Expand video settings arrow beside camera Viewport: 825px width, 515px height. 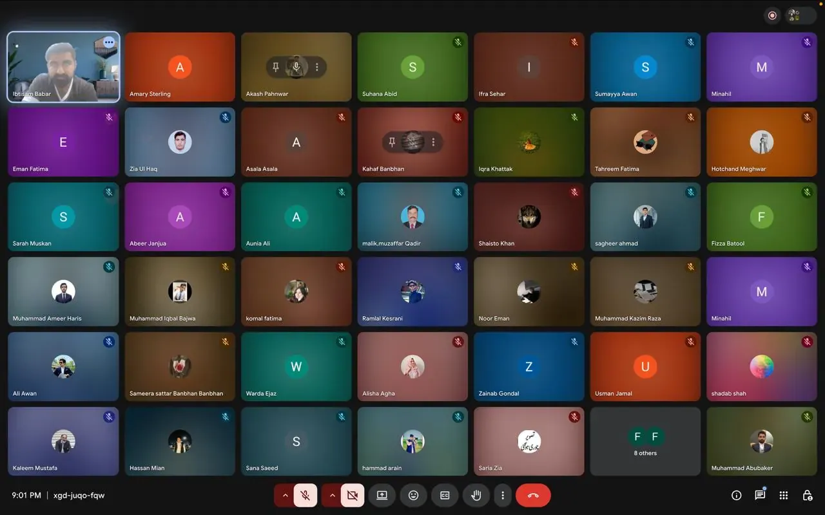(332, 495)
